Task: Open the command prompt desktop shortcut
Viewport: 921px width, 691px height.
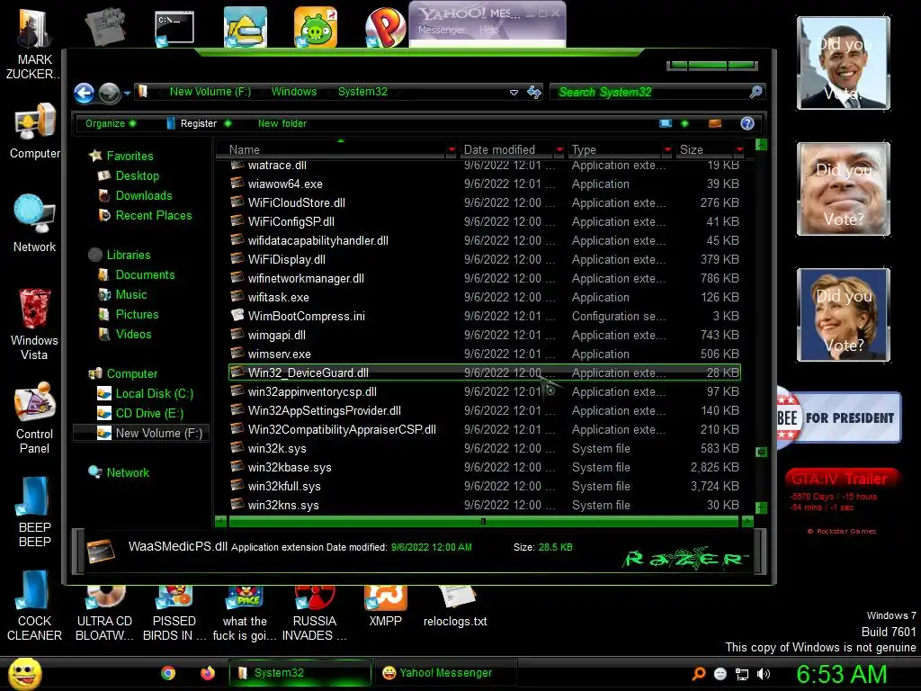Action: pyautogui.click(x=174, y=28)
